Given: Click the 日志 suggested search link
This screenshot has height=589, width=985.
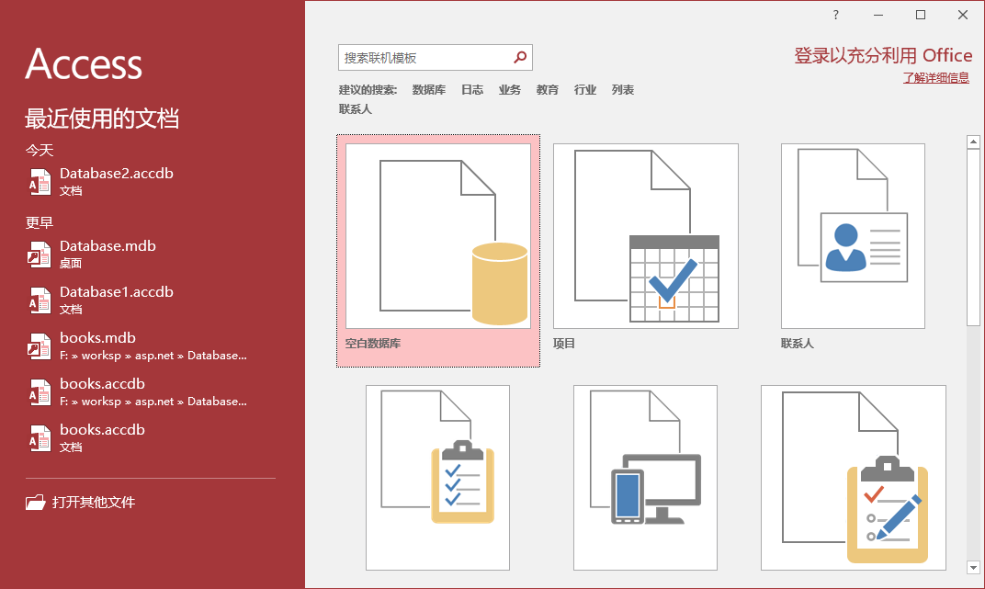Looking at the screenshot, I should (472, 90).
